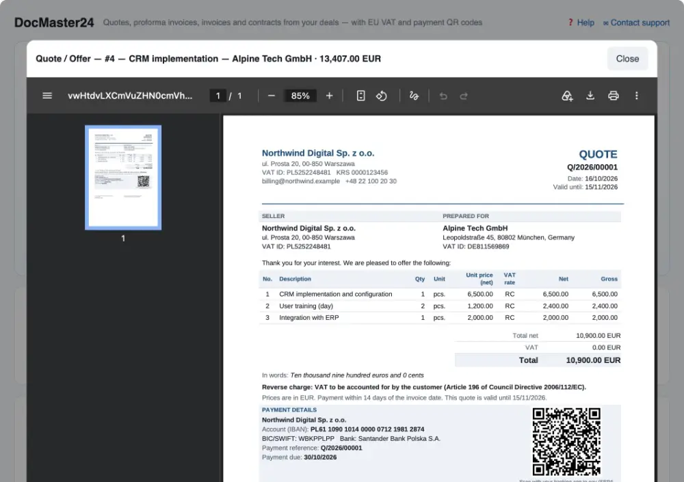Click the dialog title with 13,407.00 EUR

[208, 58]
